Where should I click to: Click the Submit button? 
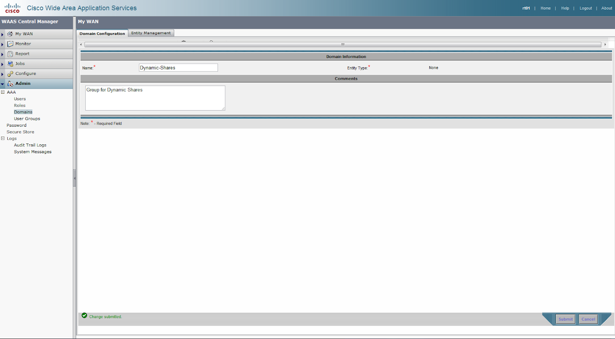click(x=565, y=319)
